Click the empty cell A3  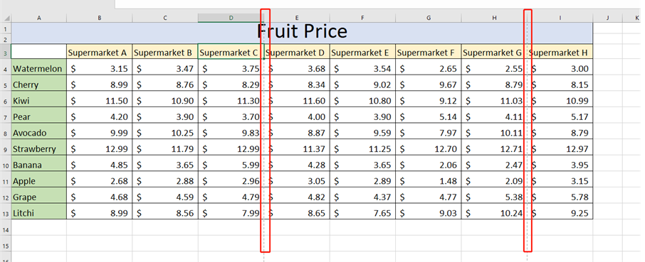(x=39, y=53)
